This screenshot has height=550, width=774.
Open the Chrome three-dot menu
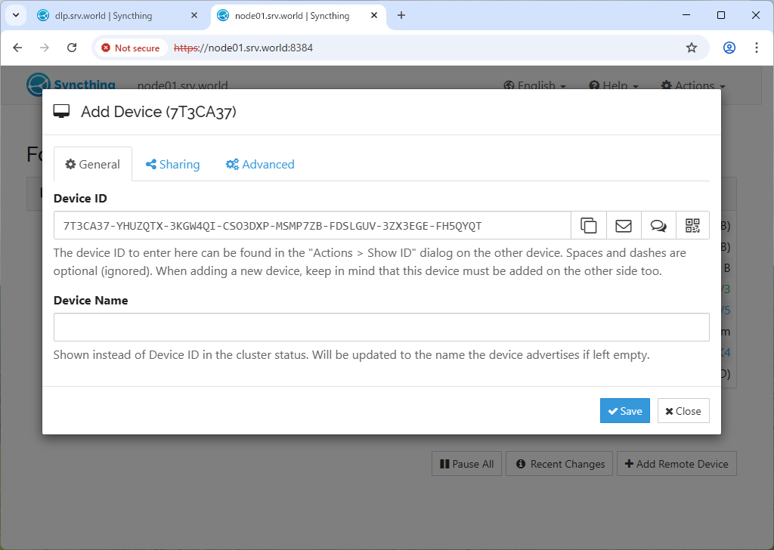[757, 48]
